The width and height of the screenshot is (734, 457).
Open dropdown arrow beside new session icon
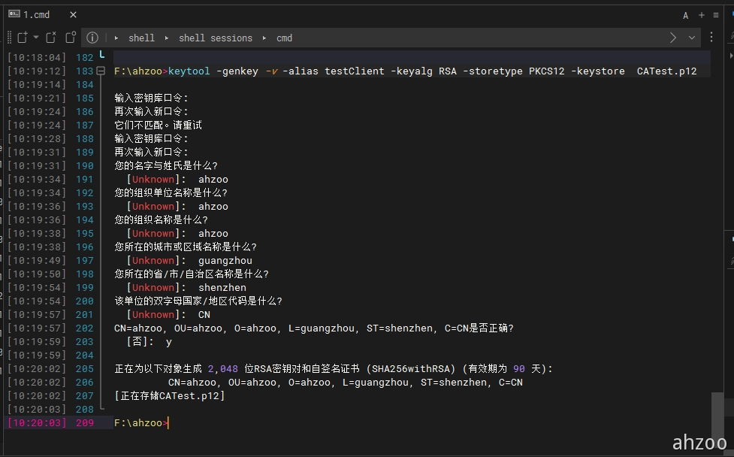(x=35, y=38)
